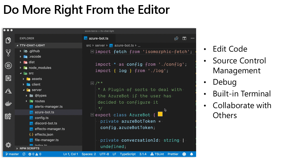Click Prettier in the status bar
This screenshot has height=159, width=308.
point(173,154)
